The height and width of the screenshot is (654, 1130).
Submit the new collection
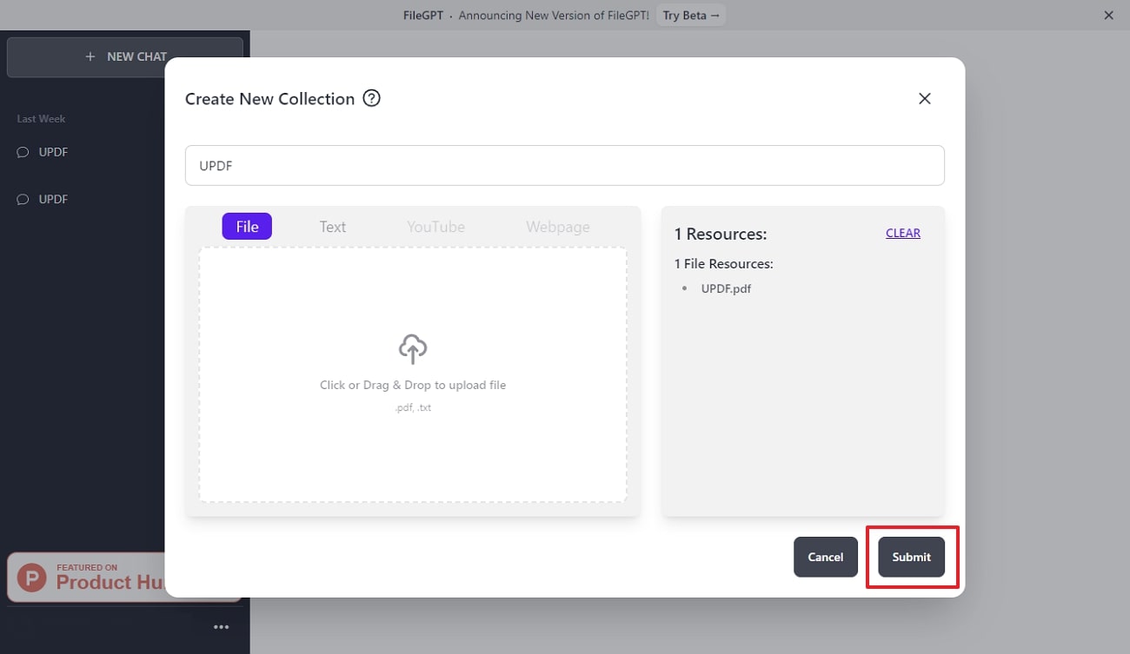tap(911, 557)
